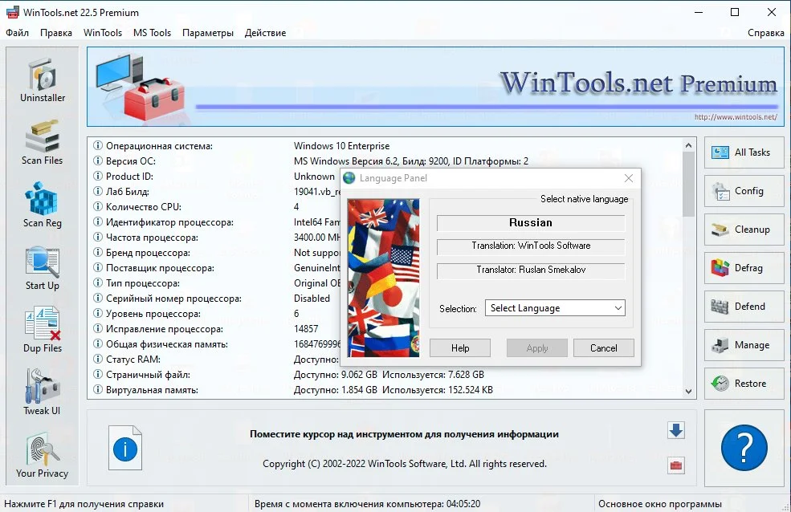Launch the Scan Files tool
This screenshot has height=512, width=791.
click(x=43, y=143)
